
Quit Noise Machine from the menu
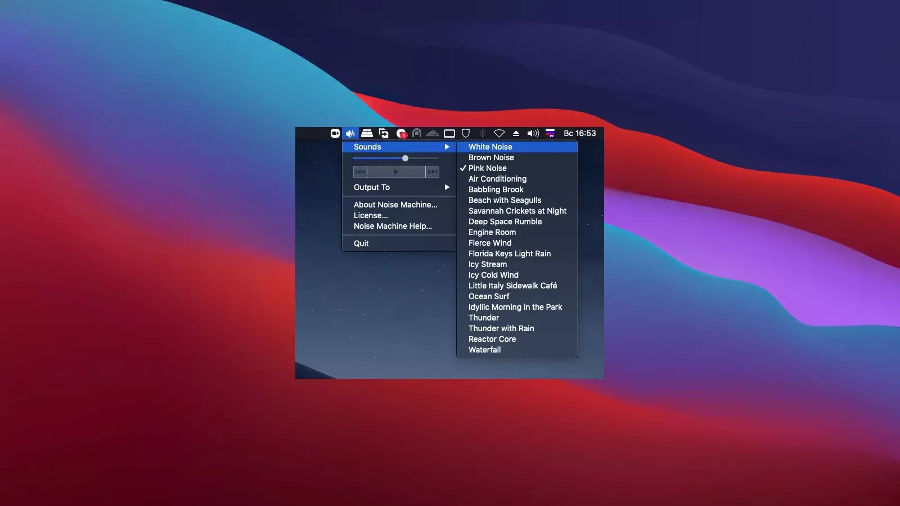[361, 243]
